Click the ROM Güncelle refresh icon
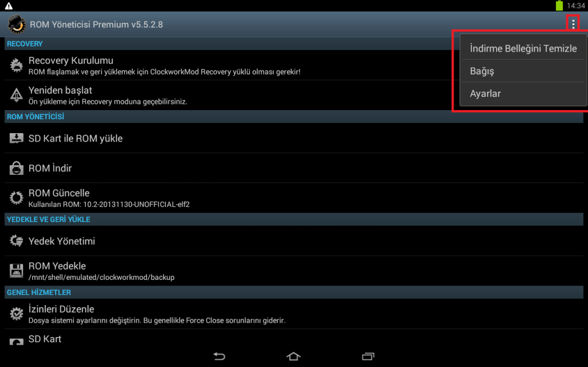This screenshot has width=588, height=367. click(x=16, y=198)
